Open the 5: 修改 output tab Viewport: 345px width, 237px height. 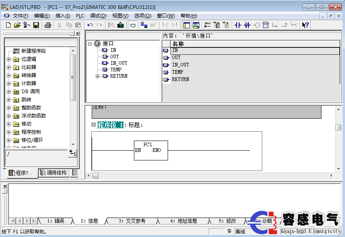click(227, 221)
